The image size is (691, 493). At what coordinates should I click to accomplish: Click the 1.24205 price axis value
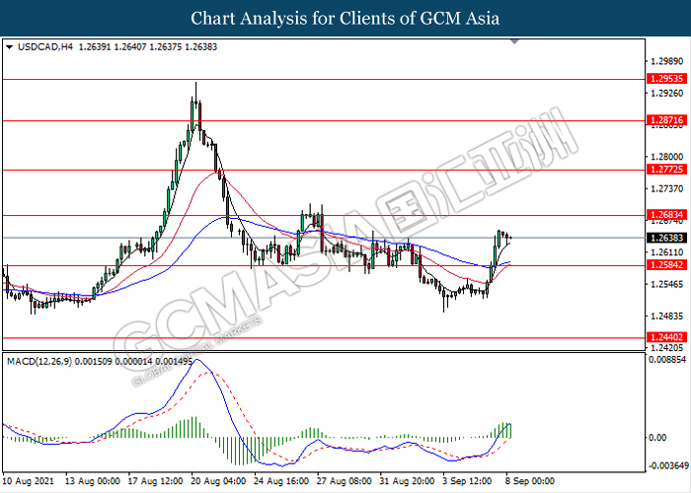(x=667, y=348)
